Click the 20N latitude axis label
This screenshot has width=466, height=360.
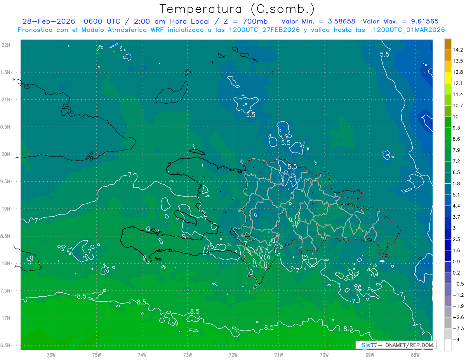click(7, 154)
